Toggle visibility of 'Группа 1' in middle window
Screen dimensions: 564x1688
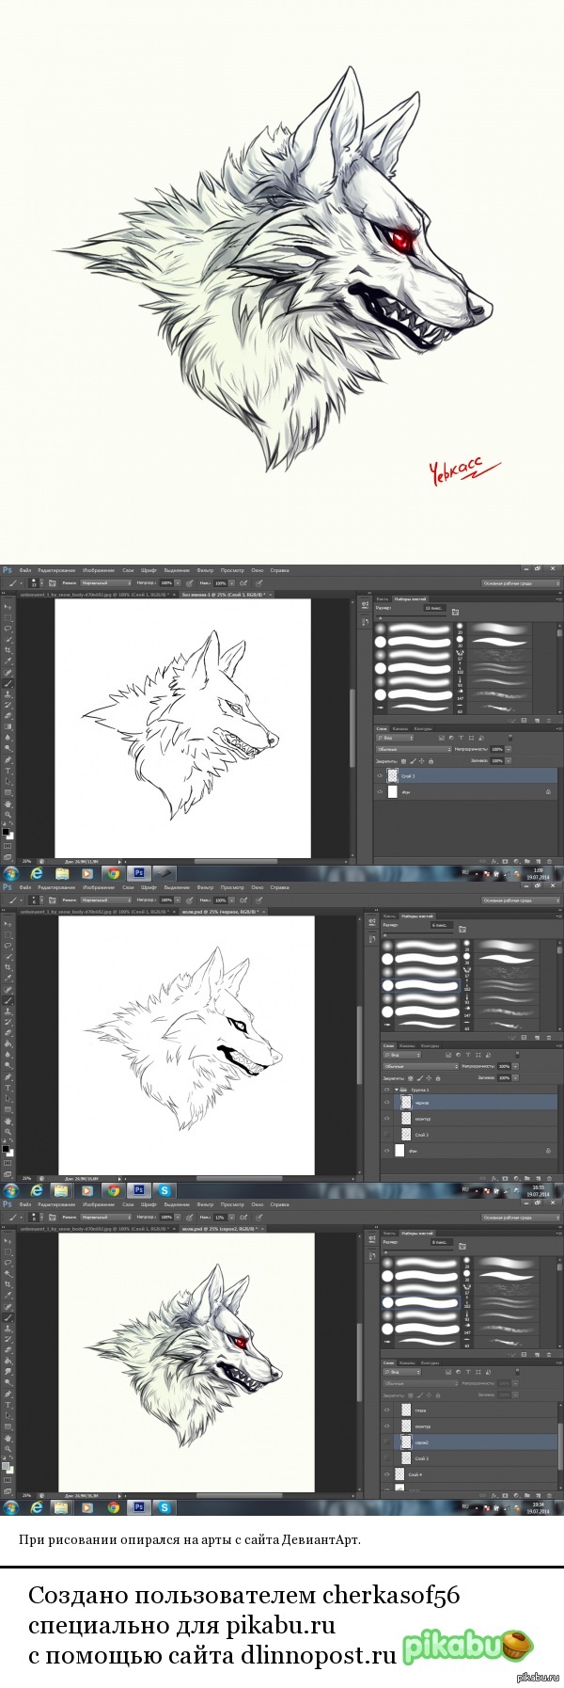tap(386, 1090)
